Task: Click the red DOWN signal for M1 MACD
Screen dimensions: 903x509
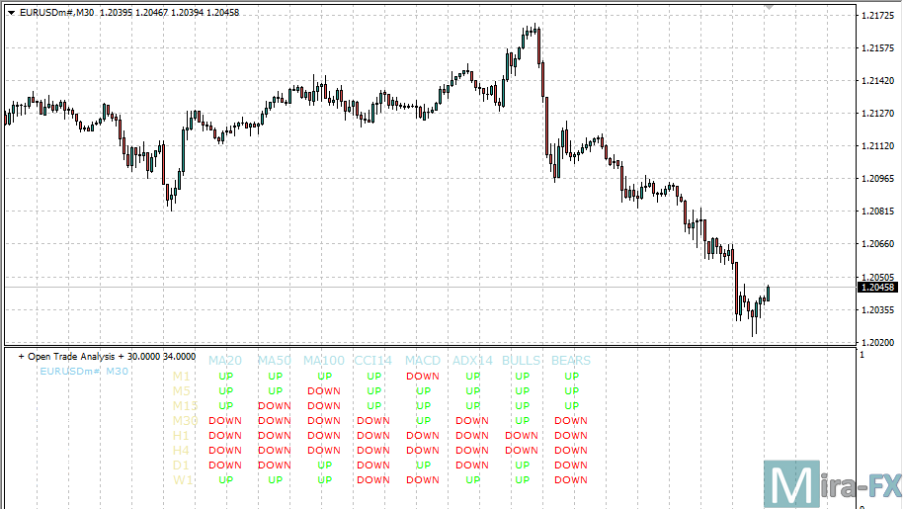Action: [423, 377]
